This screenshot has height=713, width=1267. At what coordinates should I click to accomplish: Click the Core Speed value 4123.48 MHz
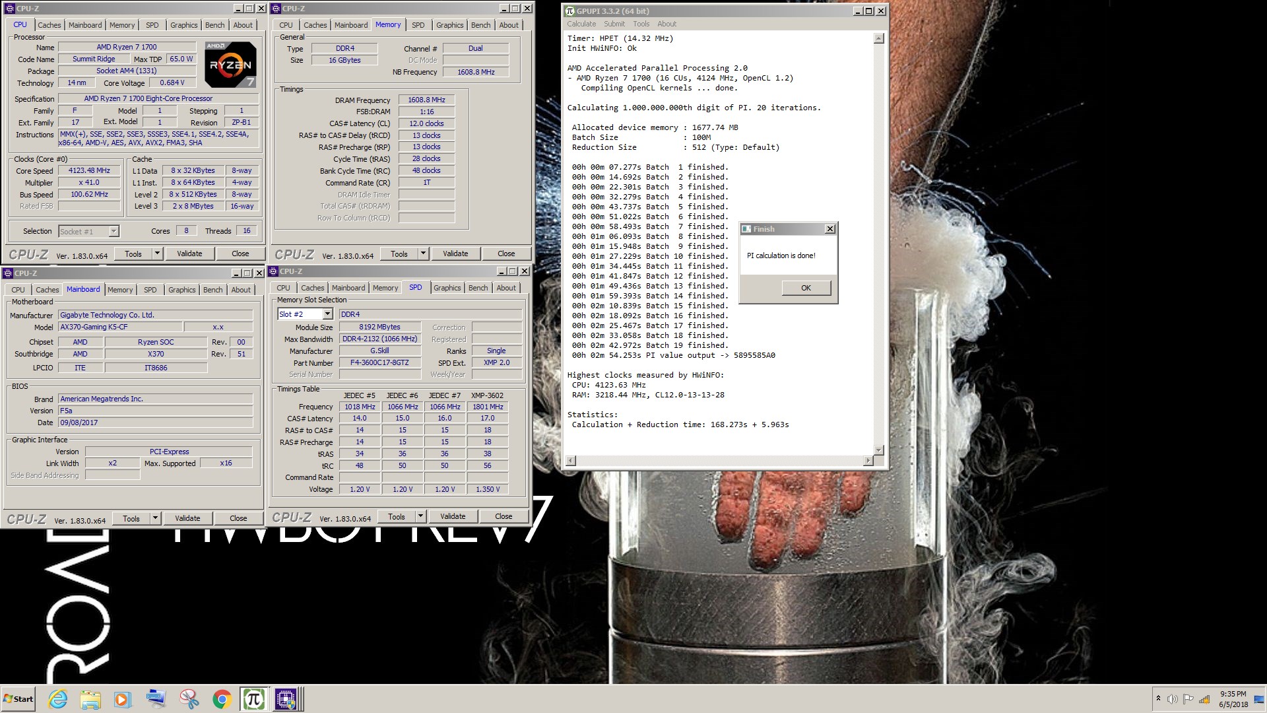tap(89, 170)
